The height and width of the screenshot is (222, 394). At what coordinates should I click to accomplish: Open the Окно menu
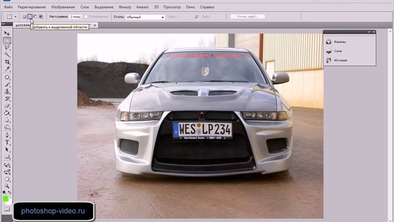pyautogui.click(x=190, y=7)
